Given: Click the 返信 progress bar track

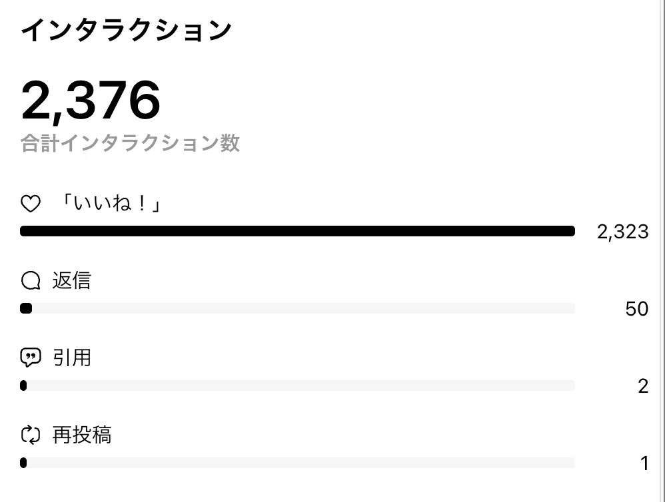Looking at the screenshot, I should (x=297, y=308).
